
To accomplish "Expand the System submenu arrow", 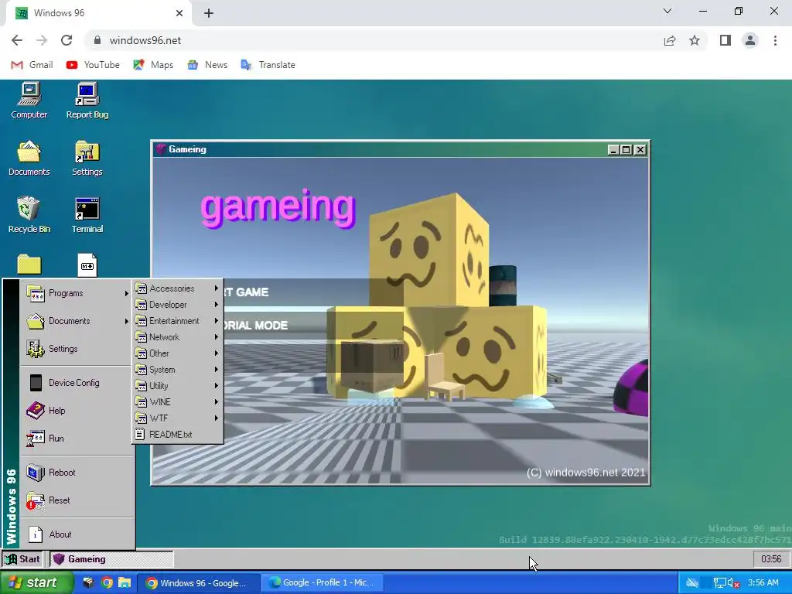I will point(217,369).
